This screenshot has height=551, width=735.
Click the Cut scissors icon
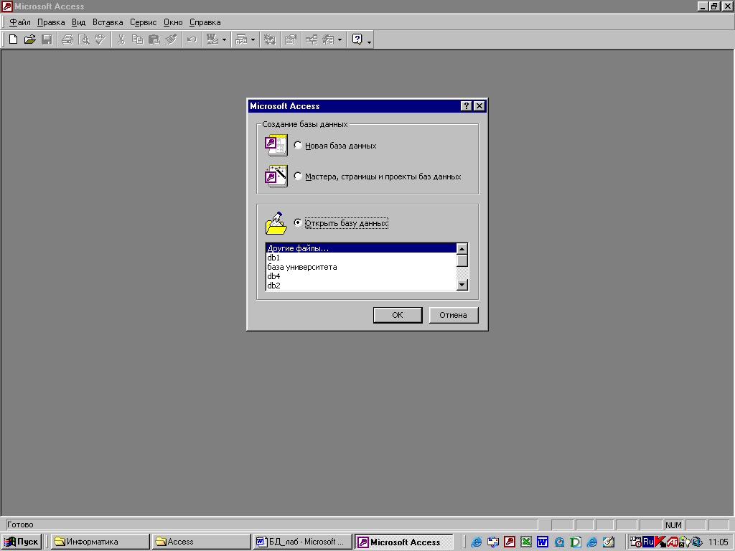(x=121, y=40)
